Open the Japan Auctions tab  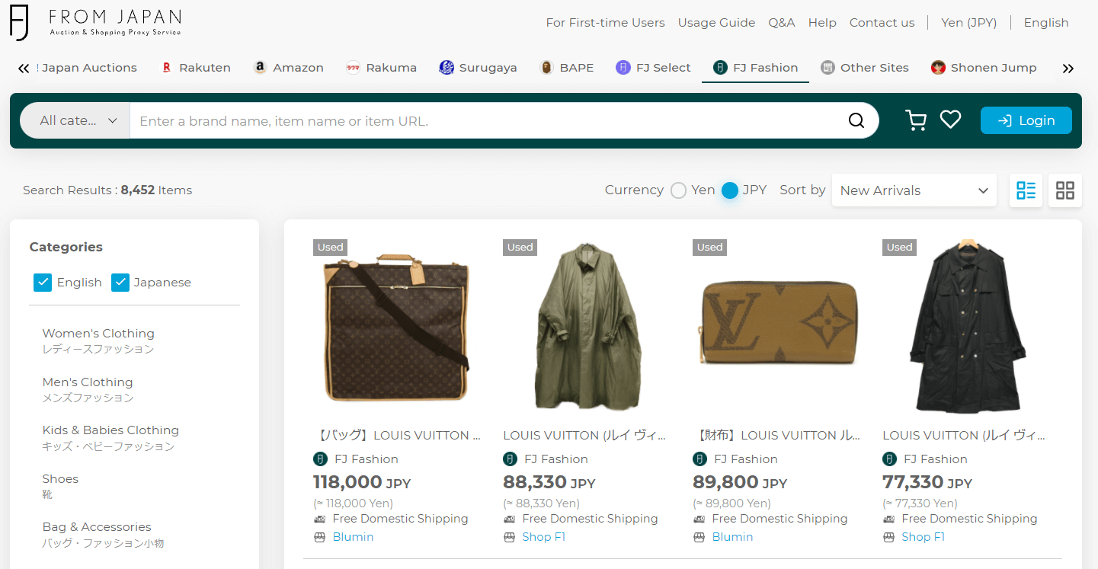click(88, 68)
